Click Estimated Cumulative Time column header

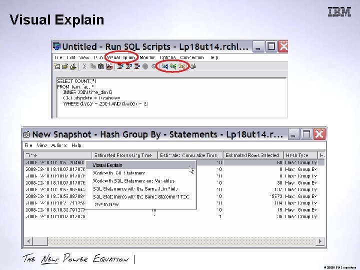click(x=190, y=155)
